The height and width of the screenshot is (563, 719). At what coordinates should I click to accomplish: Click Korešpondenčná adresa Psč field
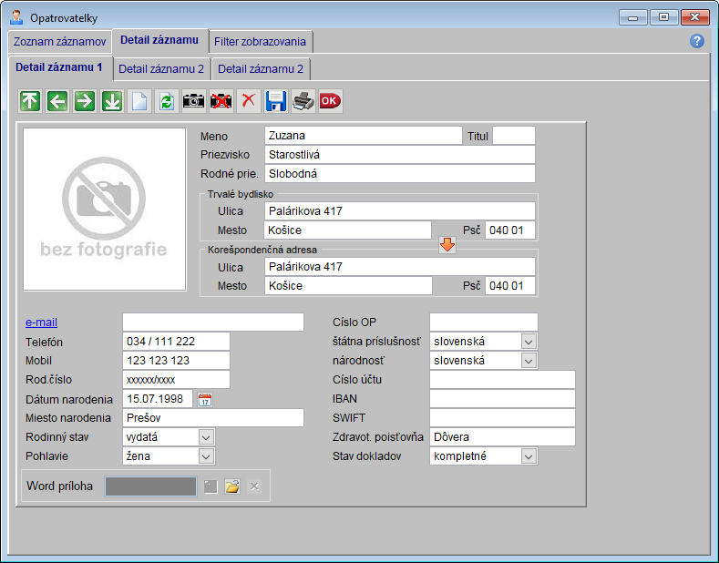click(510, 286)
